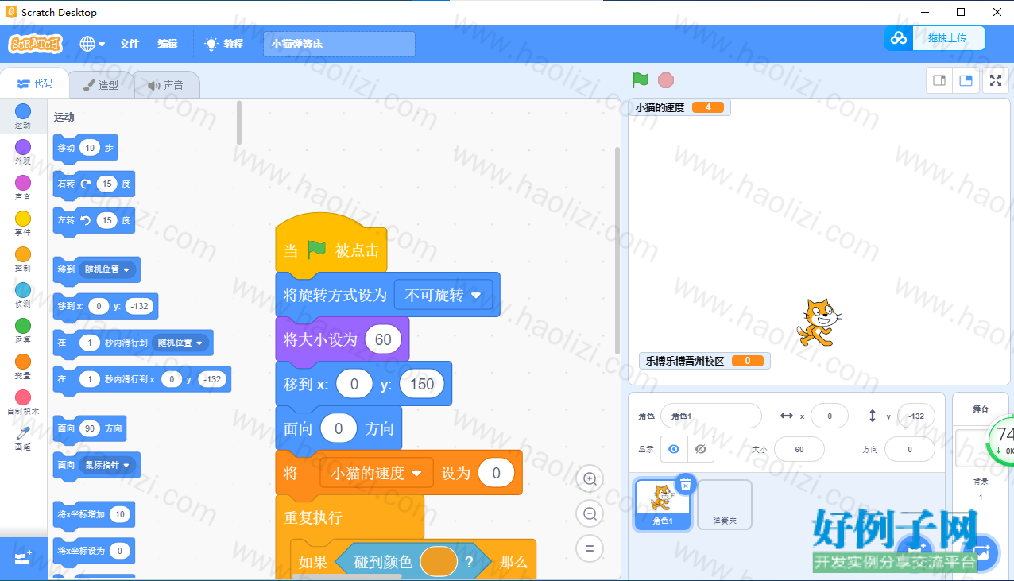Click the block palette vertical scrollbar

[240, 123]
